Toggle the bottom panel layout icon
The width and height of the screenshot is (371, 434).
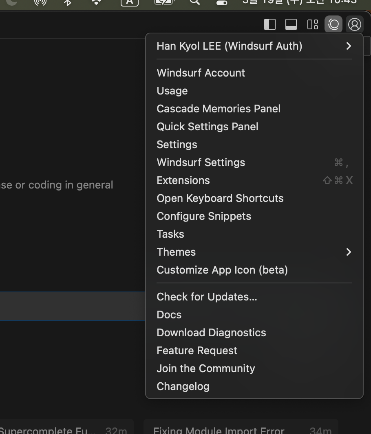pos(291,24)
